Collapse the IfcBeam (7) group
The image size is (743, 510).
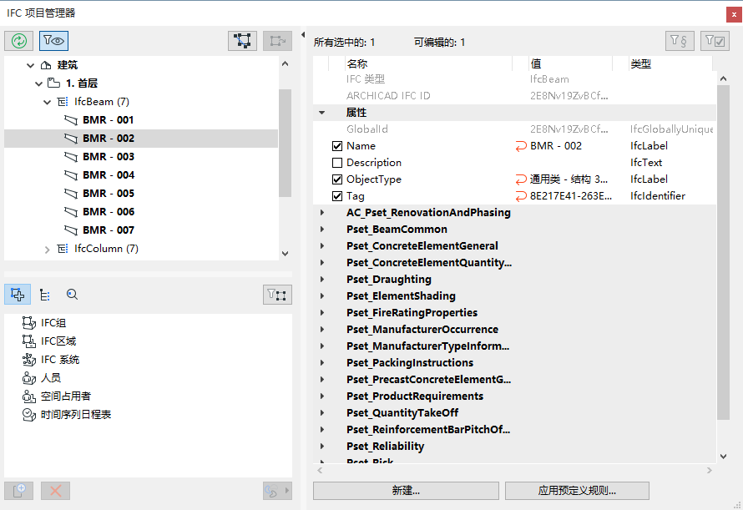pos(47,102)
